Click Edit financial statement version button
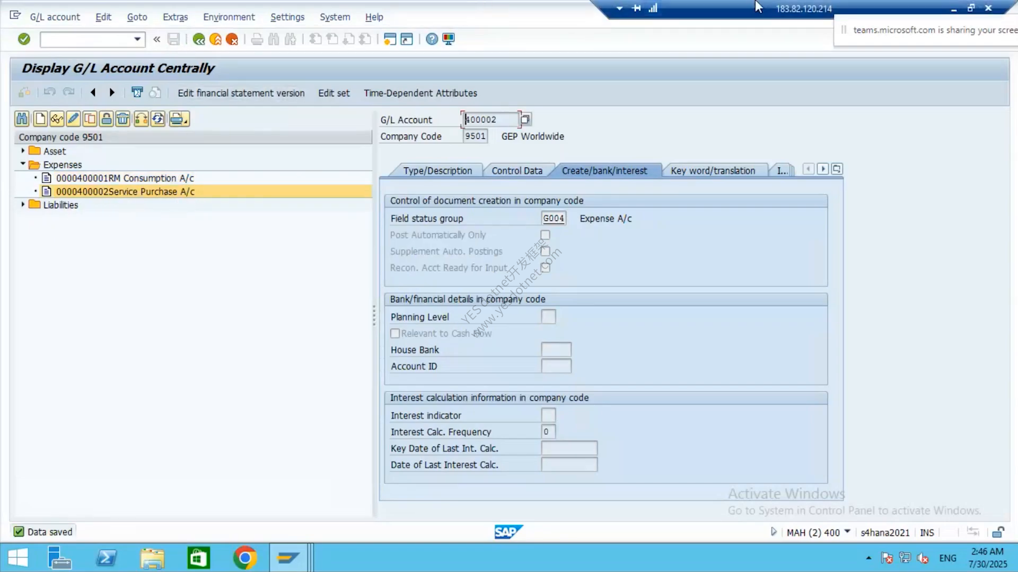The image size is (1018, 572). tap(241, 93)
